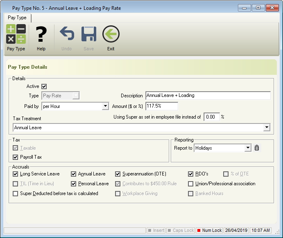Click the Pay Type calculator icon
The image size is (283, 238).
(16, 34)
